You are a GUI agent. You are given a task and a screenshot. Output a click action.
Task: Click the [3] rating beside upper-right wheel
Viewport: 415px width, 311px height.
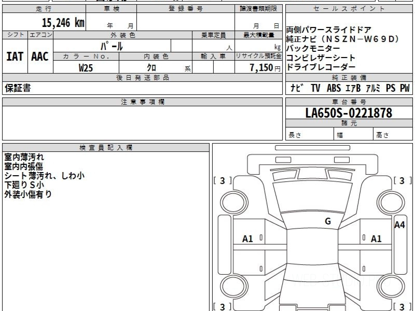[x=402, y=180]
